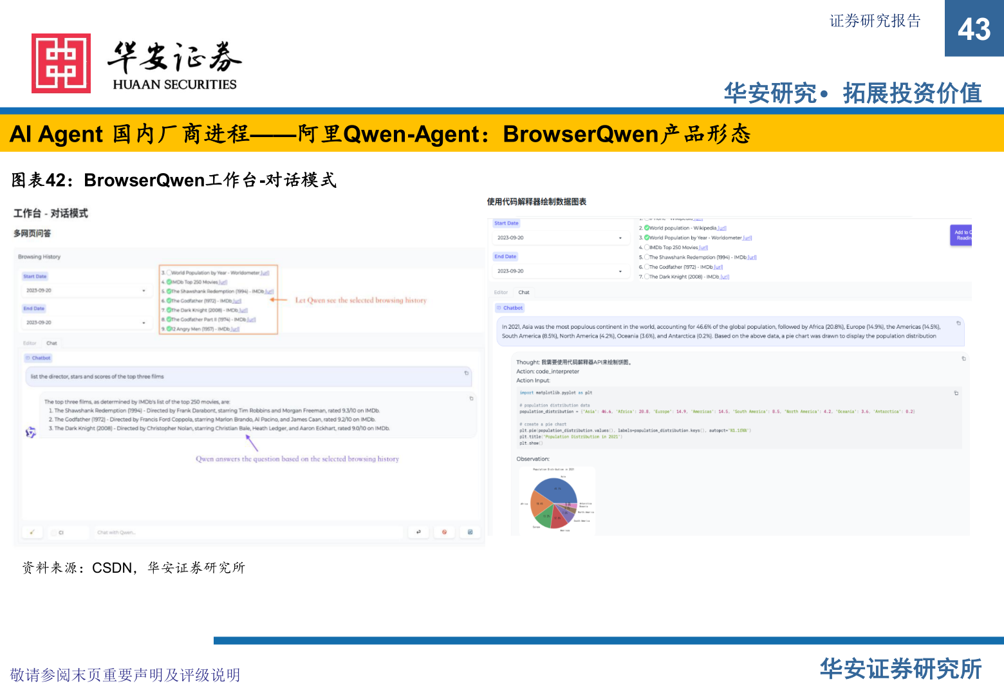Switch to Editor tab in right panel

tap(501, 292)
